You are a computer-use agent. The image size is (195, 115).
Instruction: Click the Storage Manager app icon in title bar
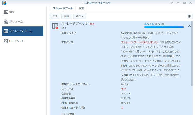(x=4, y=3)
